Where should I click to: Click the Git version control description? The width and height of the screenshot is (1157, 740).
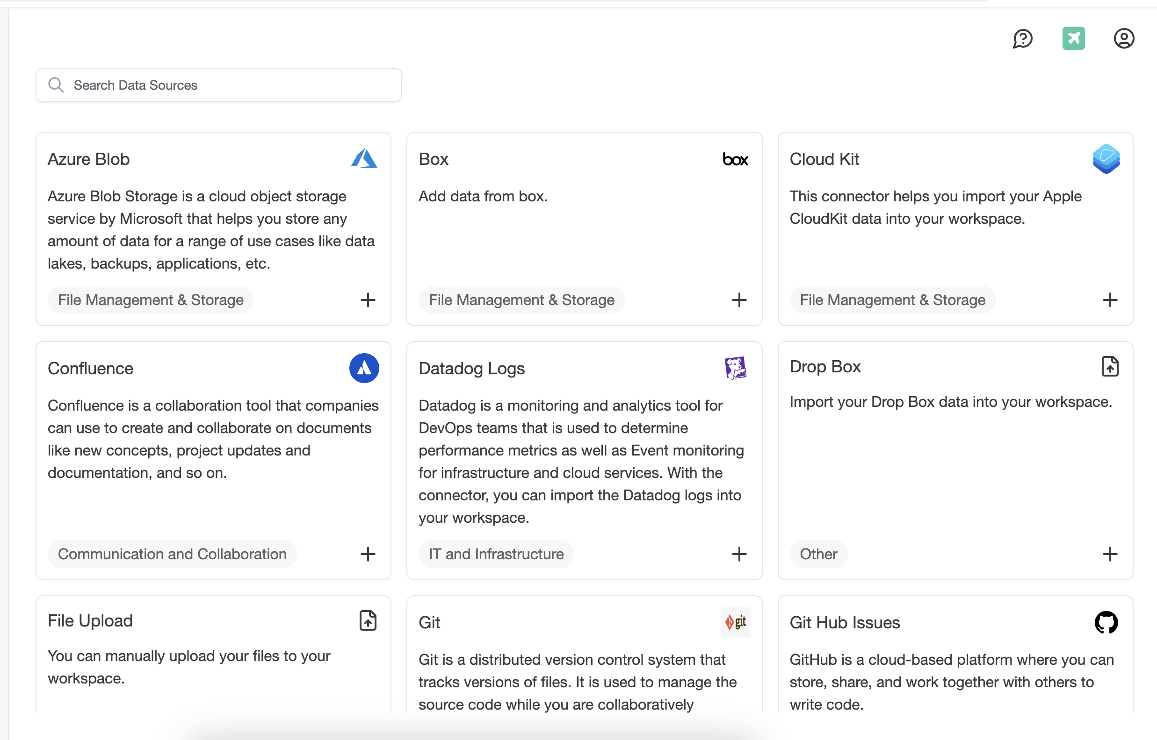578,682
